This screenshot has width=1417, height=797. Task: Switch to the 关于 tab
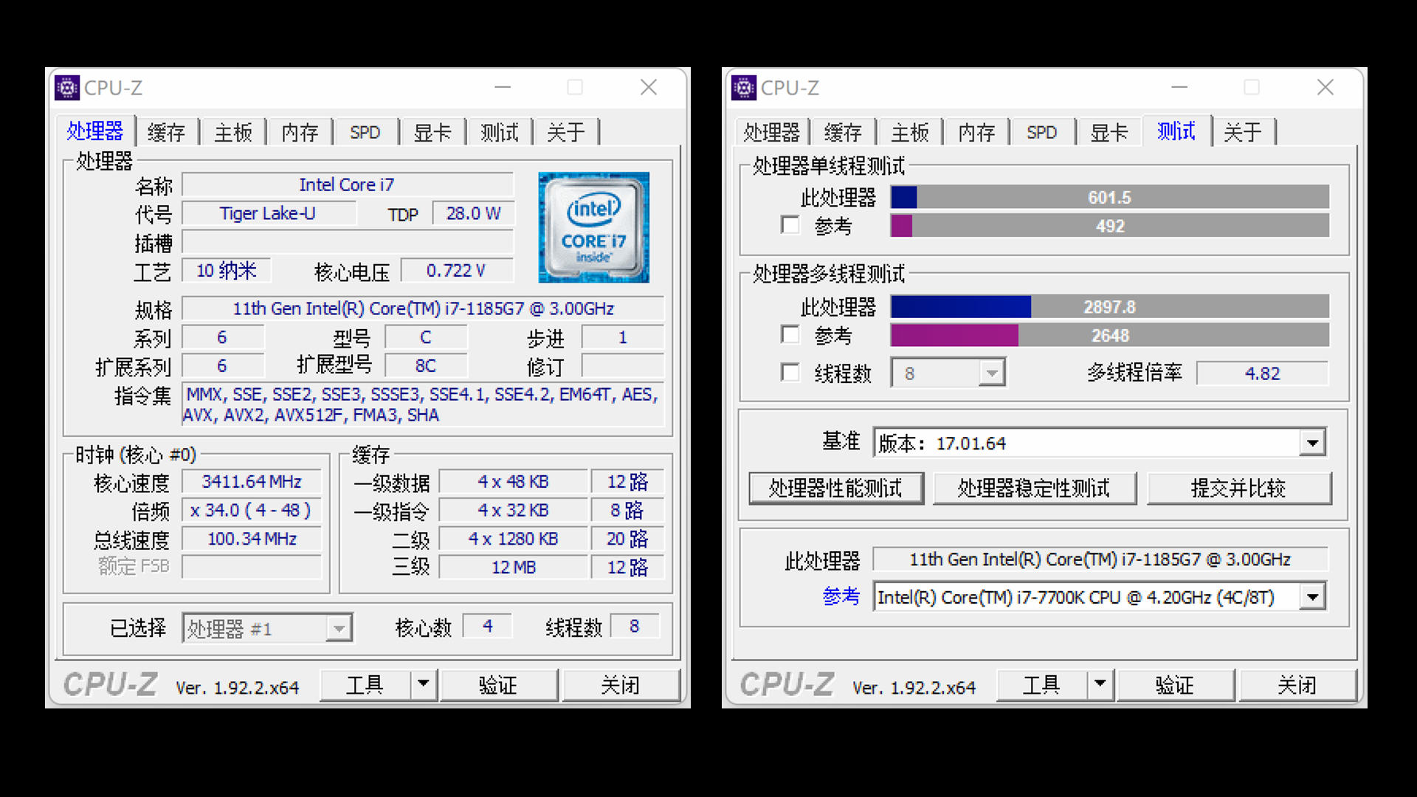tap(565, 131)
